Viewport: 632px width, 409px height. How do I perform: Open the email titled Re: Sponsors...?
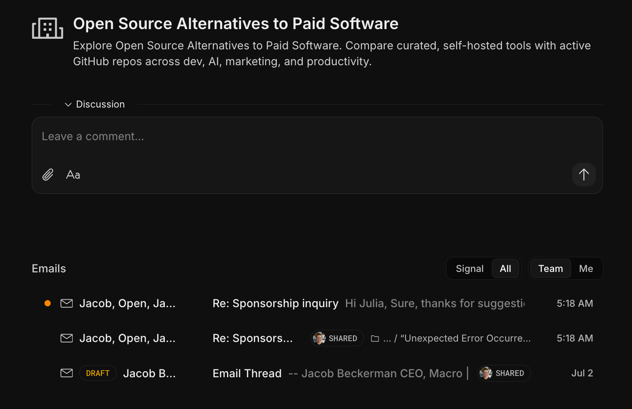[253, 338]
